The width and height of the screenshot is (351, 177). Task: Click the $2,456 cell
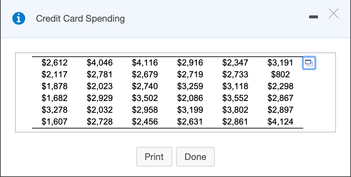pyautogui.click(x=145, y=122)
